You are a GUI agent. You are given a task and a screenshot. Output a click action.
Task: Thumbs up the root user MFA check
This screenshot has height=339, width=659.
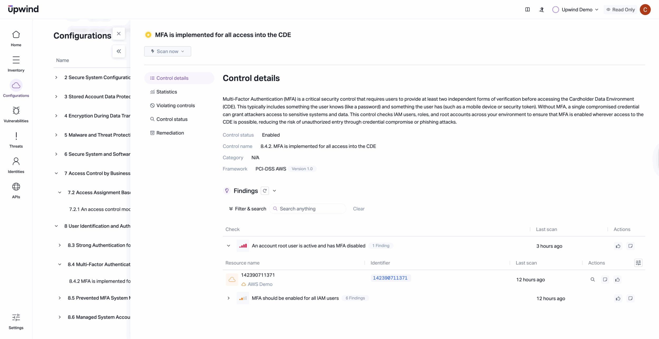(x=618, y=246)
